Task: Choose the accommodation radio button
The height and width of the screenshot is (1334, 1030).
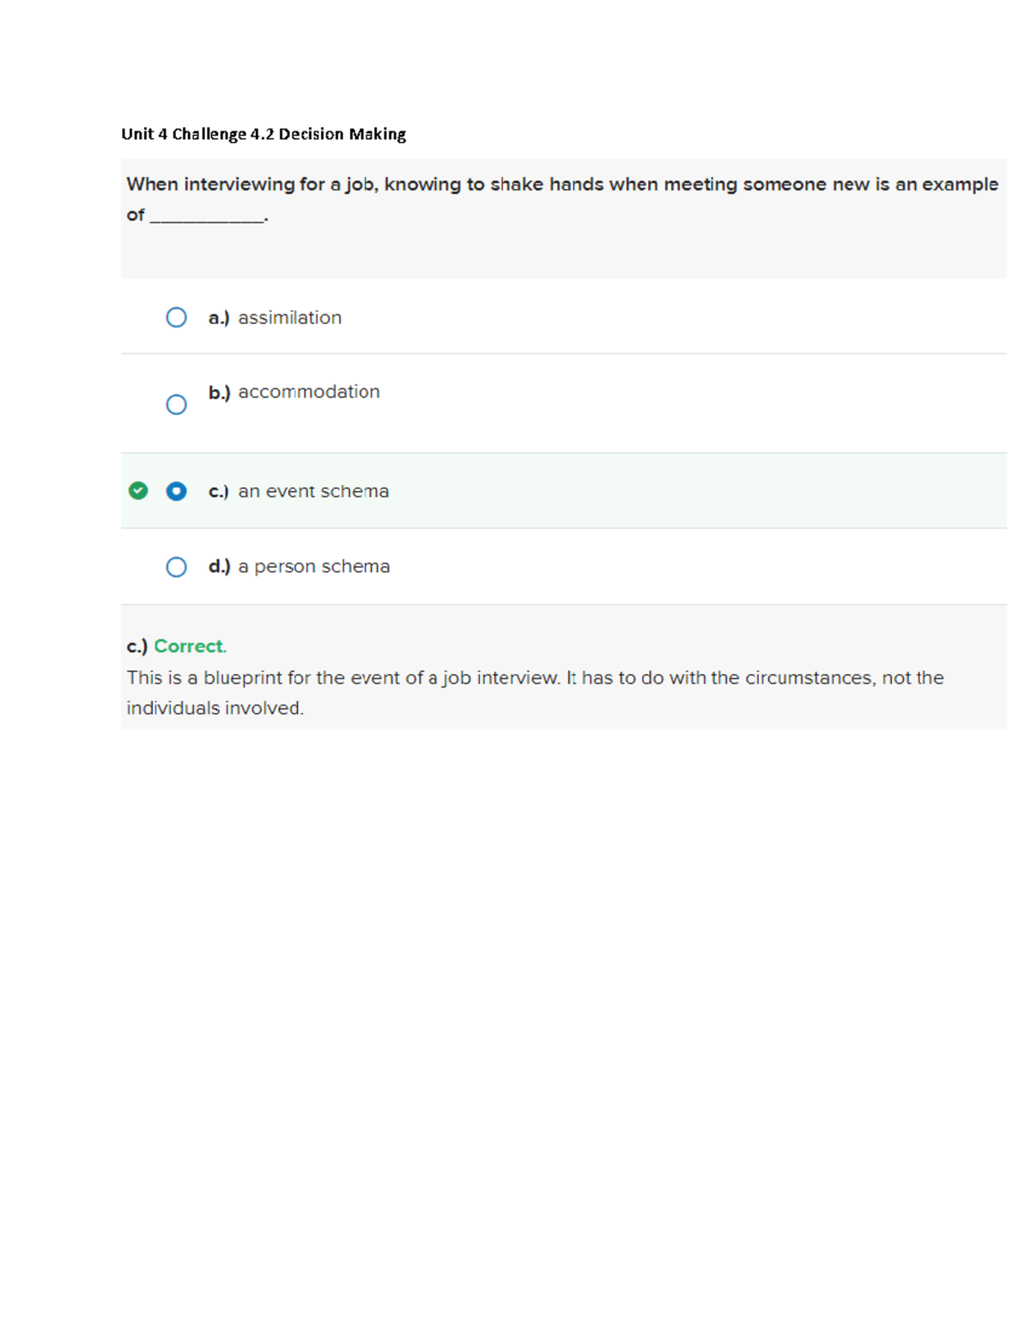Action: [176, 405]
